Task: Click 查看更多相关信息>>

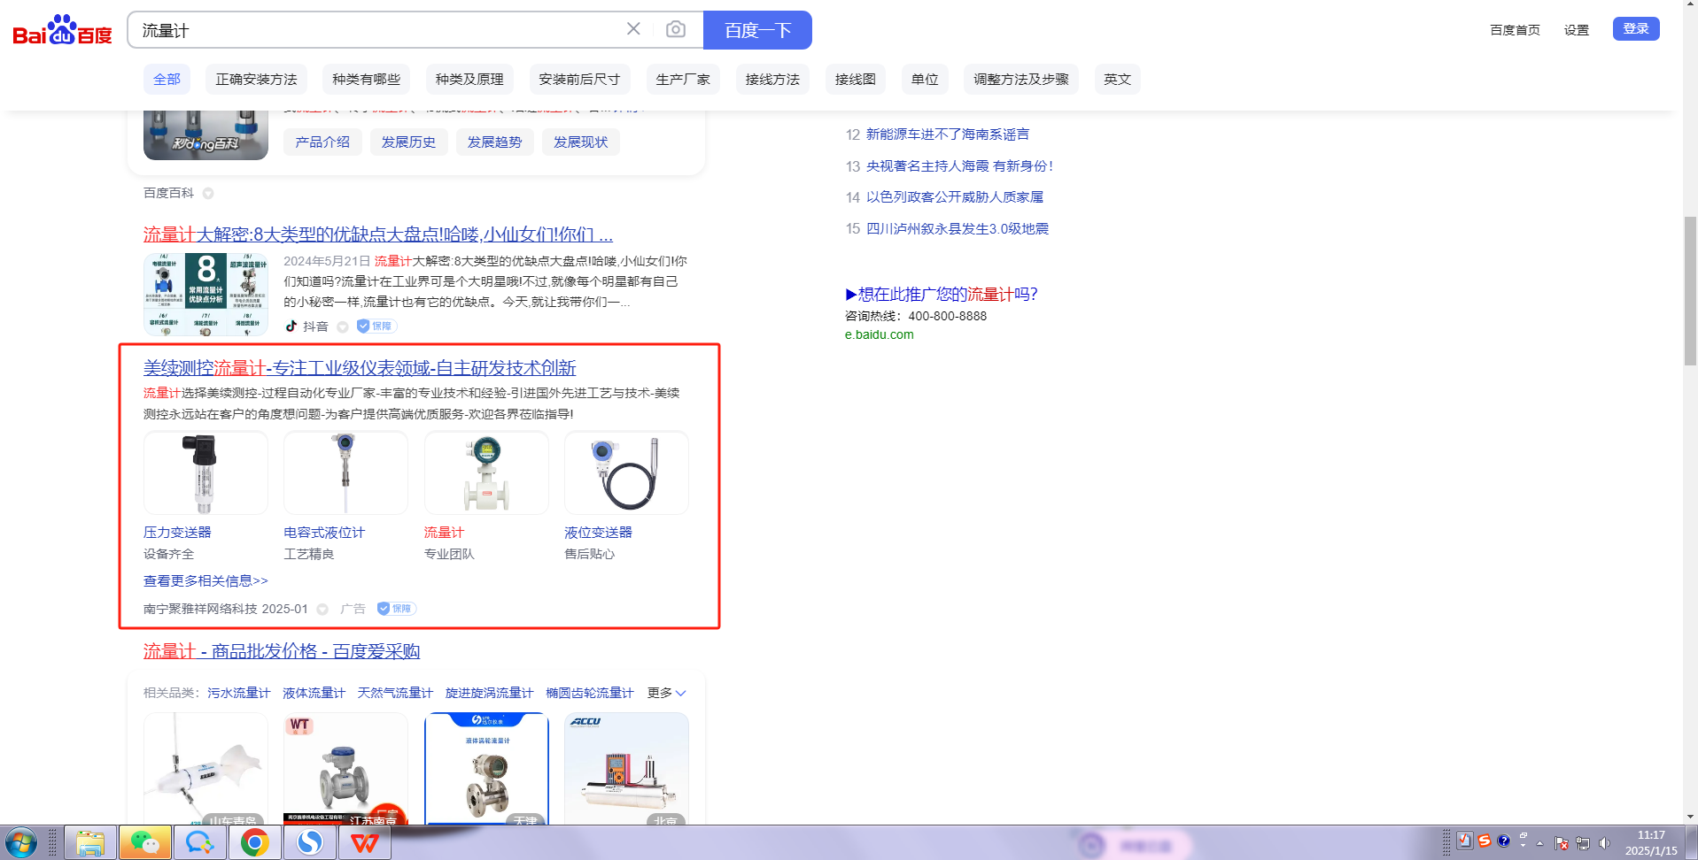Action: click(205, 581)
